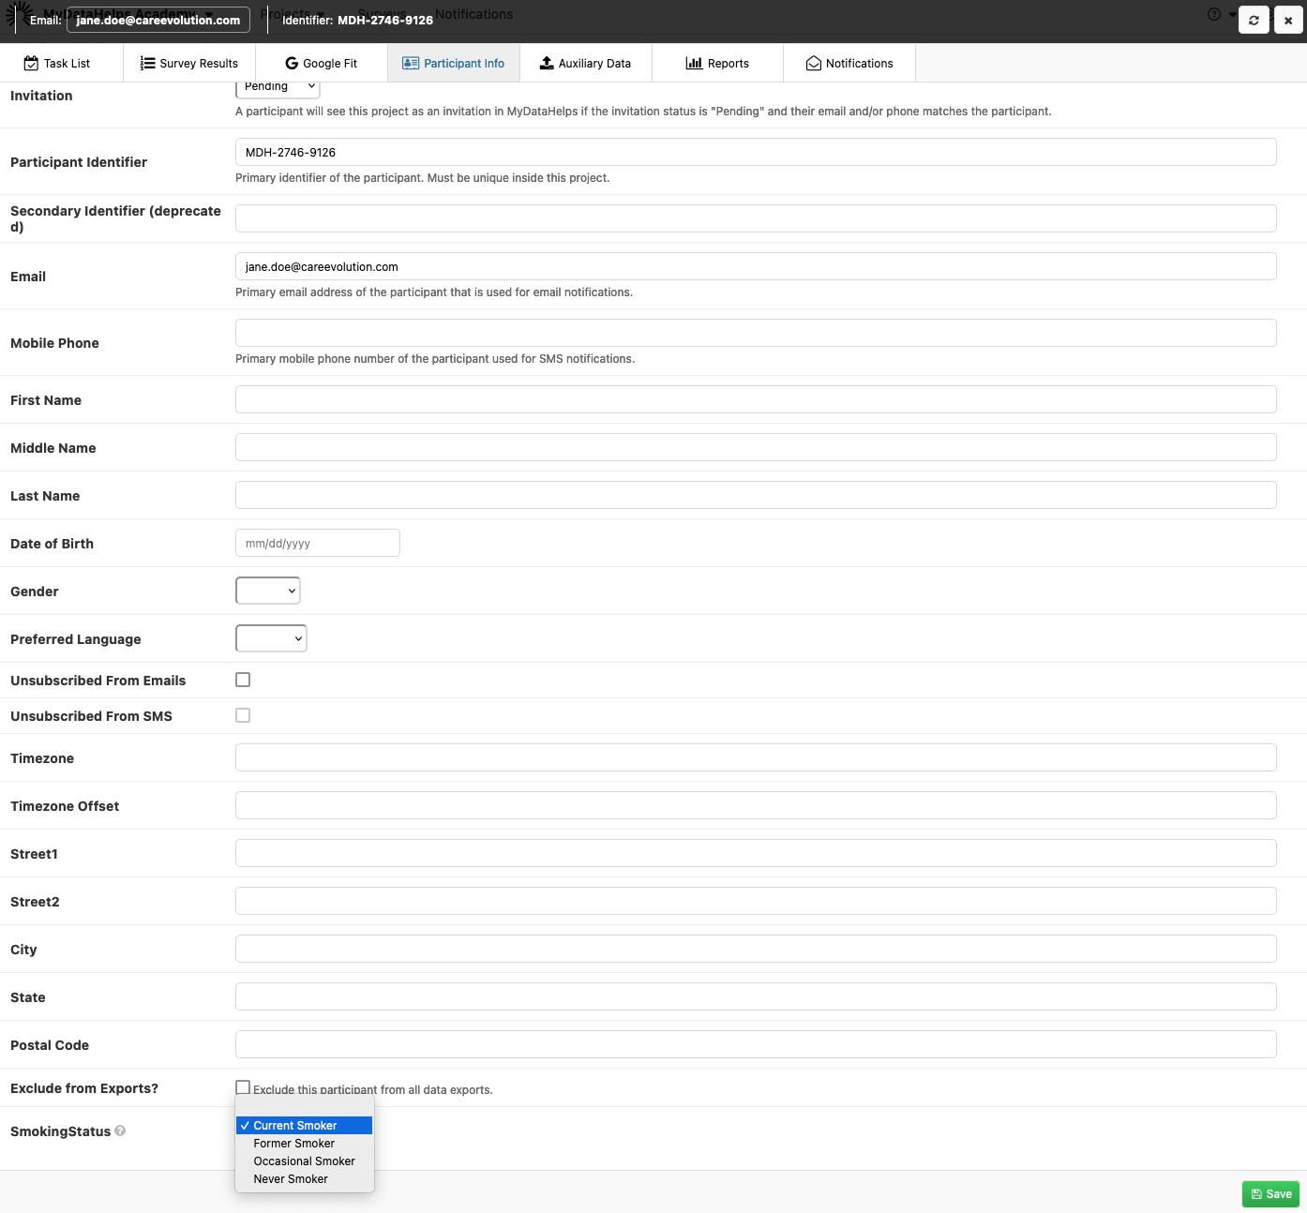Click the help question mark icon
Image resolution: width=1307 pixels, height=1213 pixels.
coord(1214,14)
